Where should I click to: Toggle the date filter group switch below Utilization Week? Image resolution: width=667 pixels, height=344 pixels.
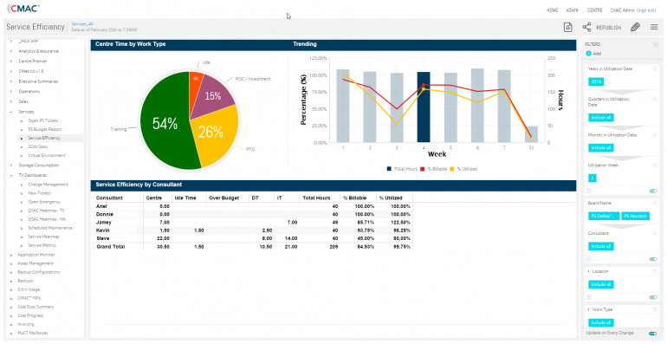pyautogui.click(x=653, y=191)
